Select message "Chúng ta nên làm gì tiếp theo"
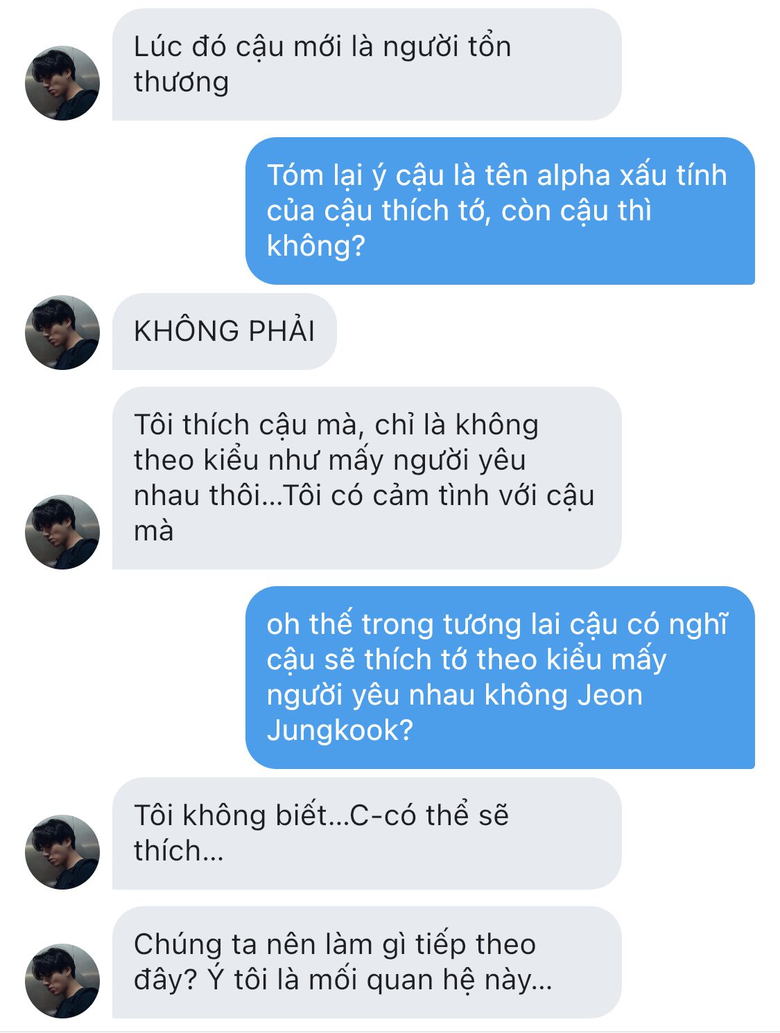 tap(367, 962)
